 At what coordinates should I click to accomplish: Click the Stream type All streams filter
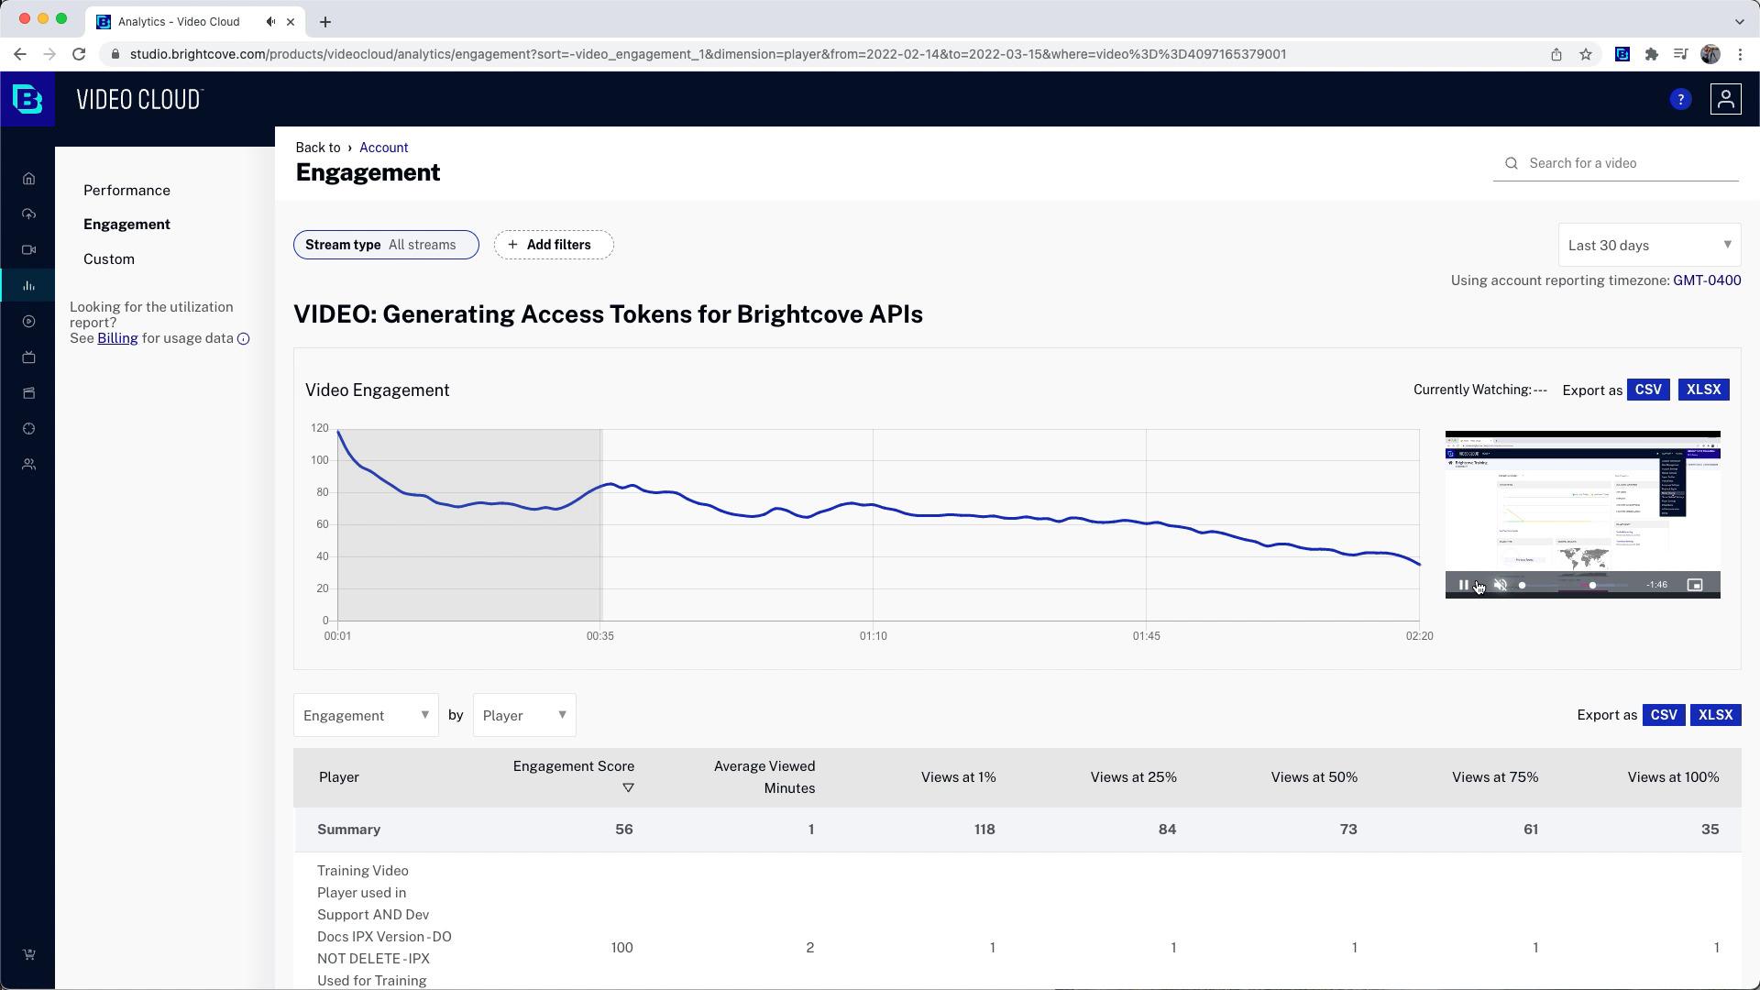pos(386,245)
